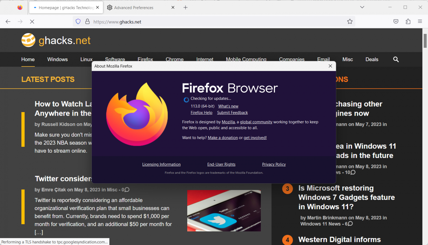Click the tracking protection shield icon
Viewport: 428px width, 245px height.
tap(78, 21)
